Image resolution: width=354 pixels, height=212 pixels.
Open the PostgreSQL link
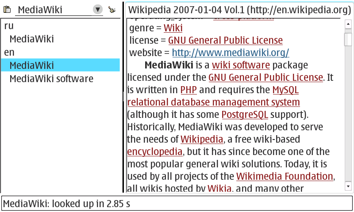pyautogui.click(x=244, y=115)
